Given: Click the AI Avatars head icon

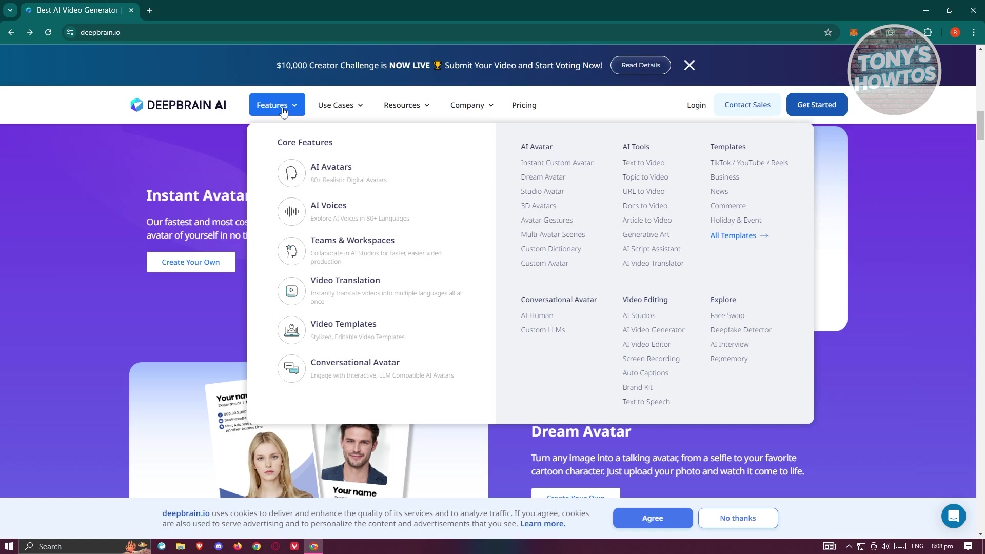Looking at the screenshot, I should pyautogui.click(x=291, y=173).
